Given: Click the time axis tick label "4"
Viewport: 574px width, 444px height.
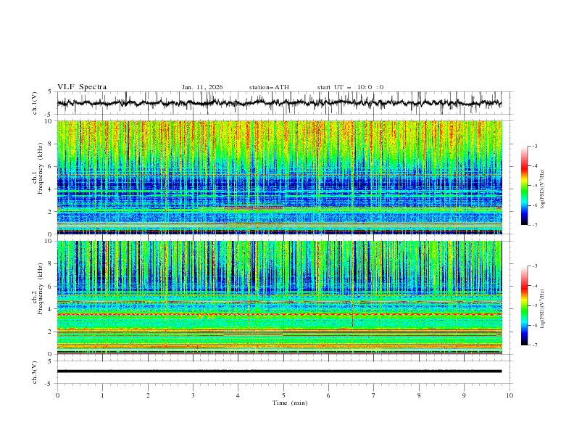Looking at the screenshot, I should pyautogui.click(x=238, y=395).
